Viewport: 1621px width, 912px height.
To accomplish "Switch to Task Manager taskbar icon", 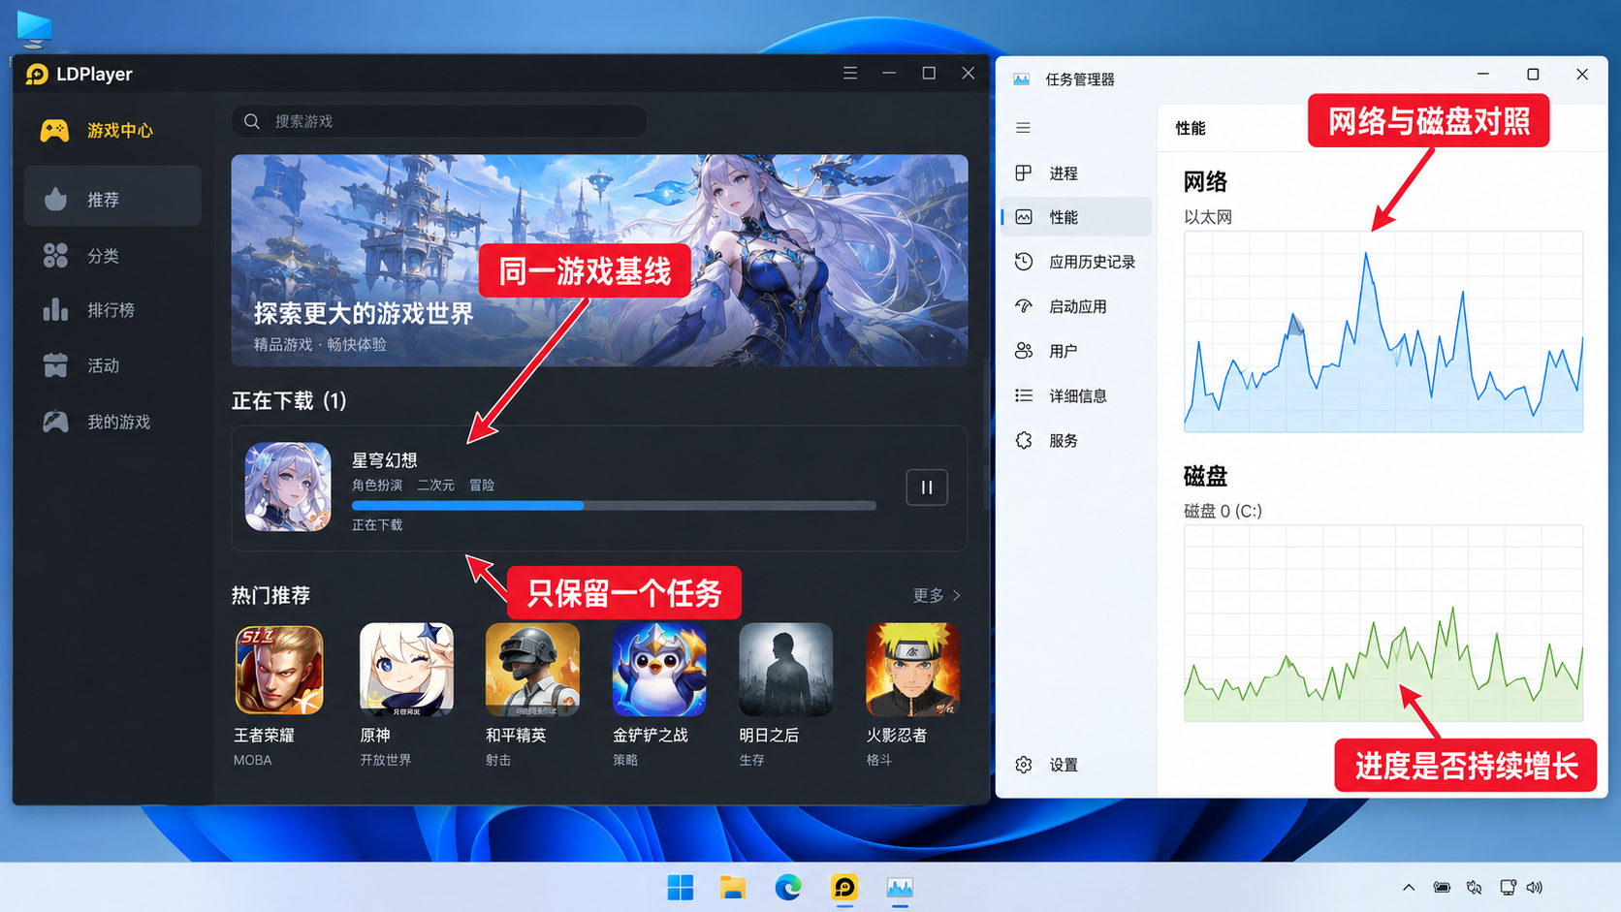I will coord(900,887).
